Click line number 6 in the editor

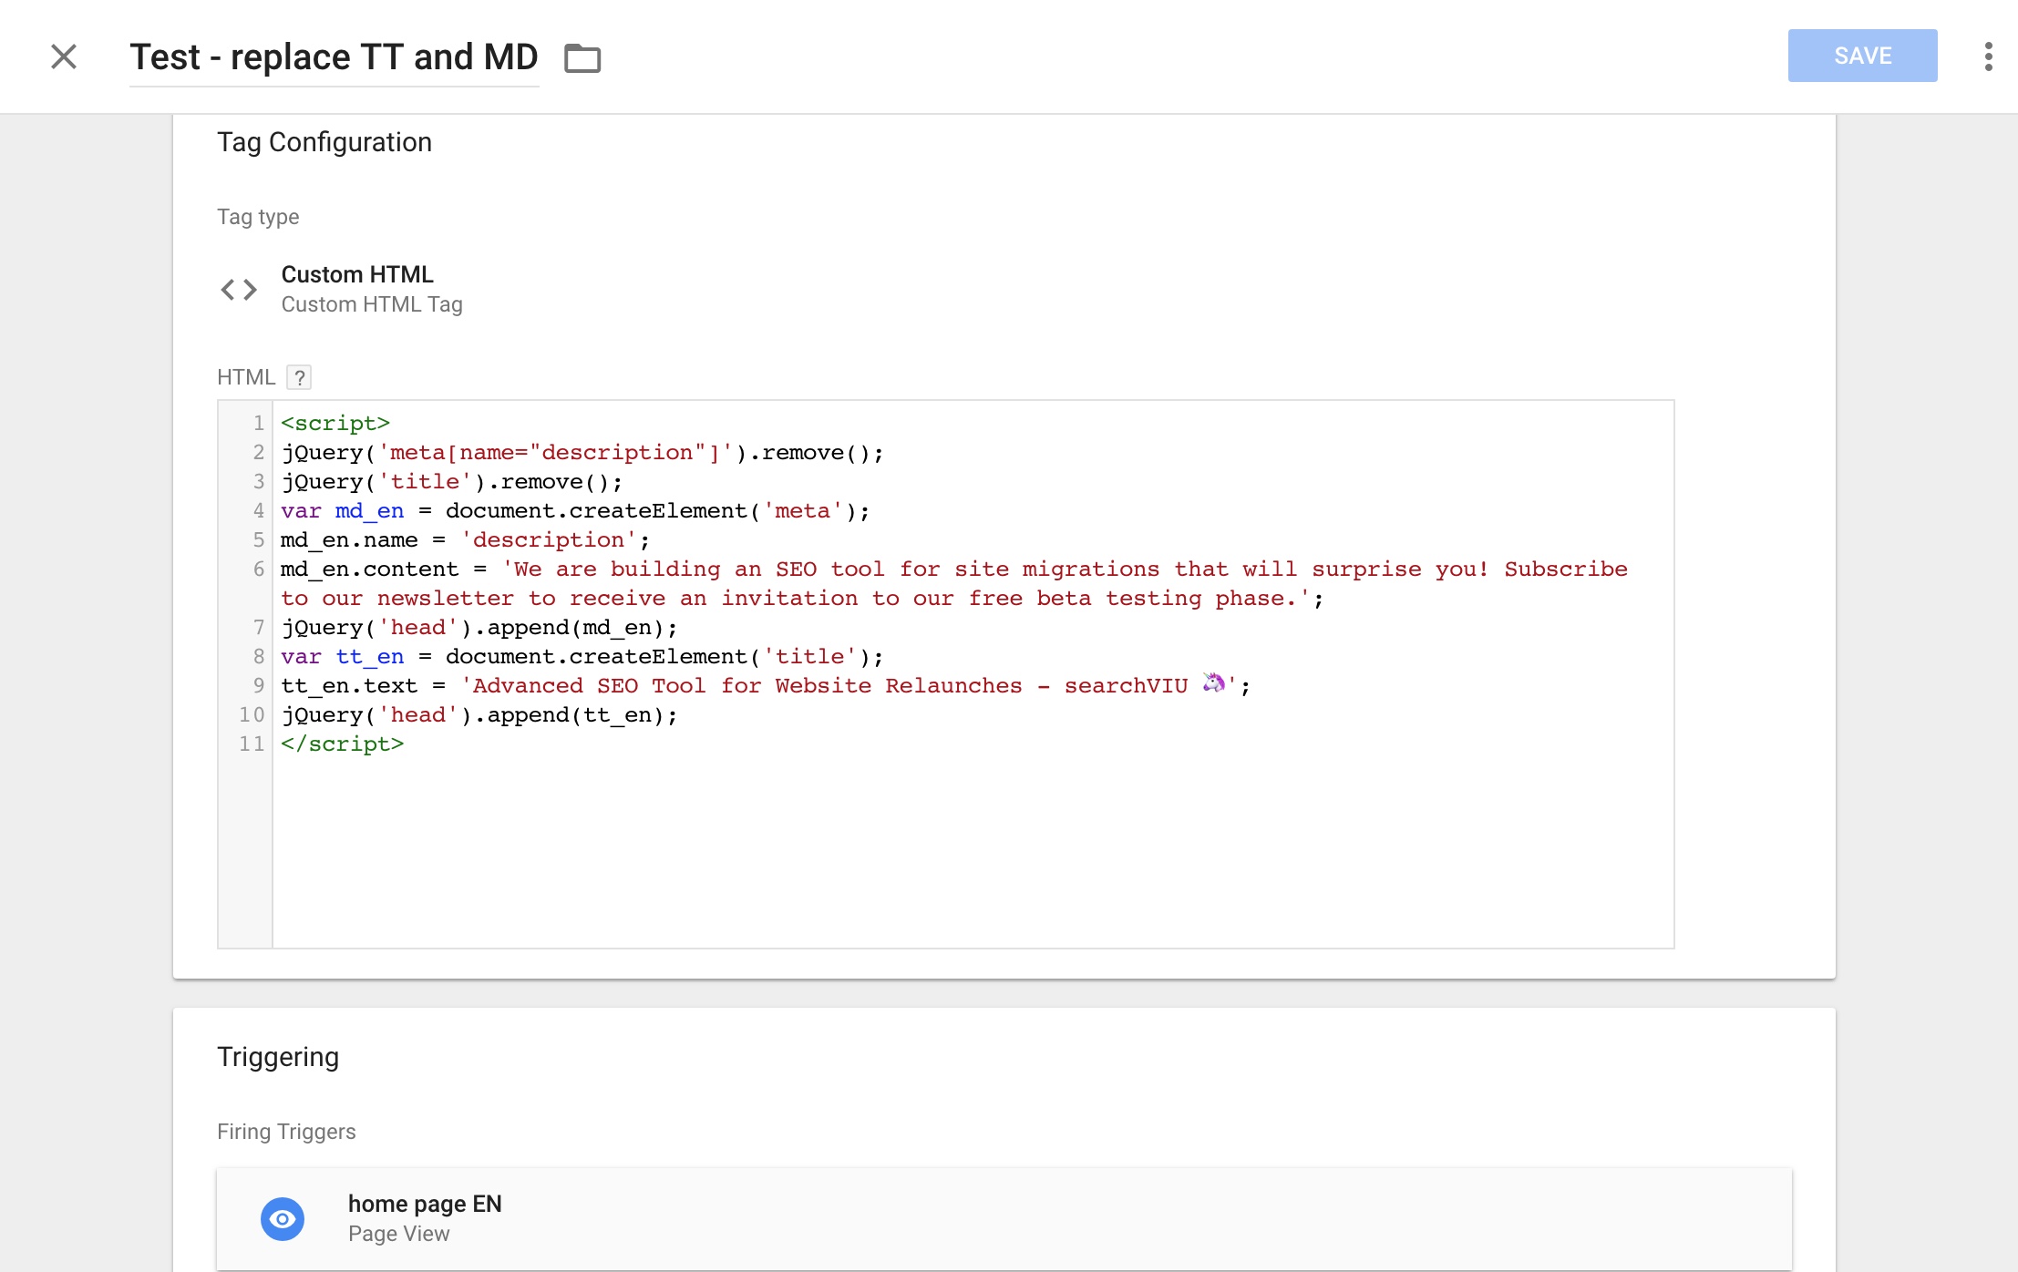(x=258, y=569)
